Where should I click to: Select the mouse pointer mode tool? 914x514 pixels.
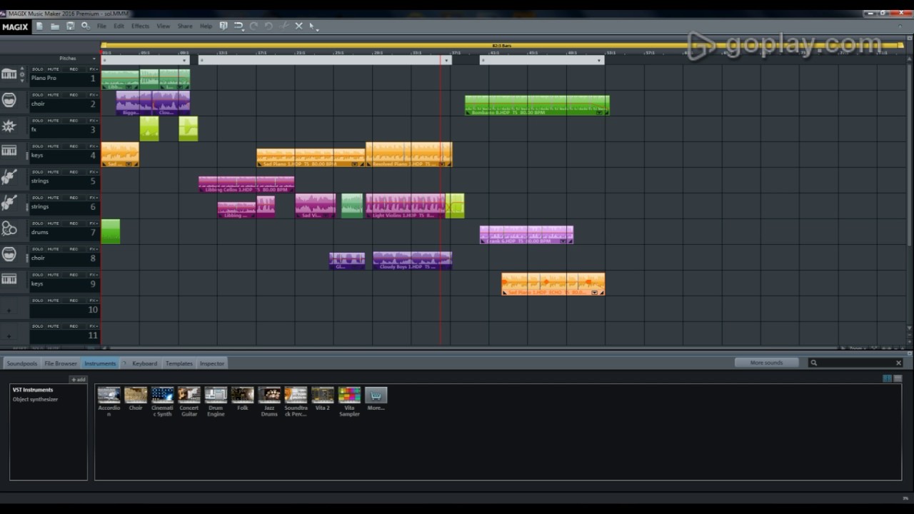click(313, 26)
